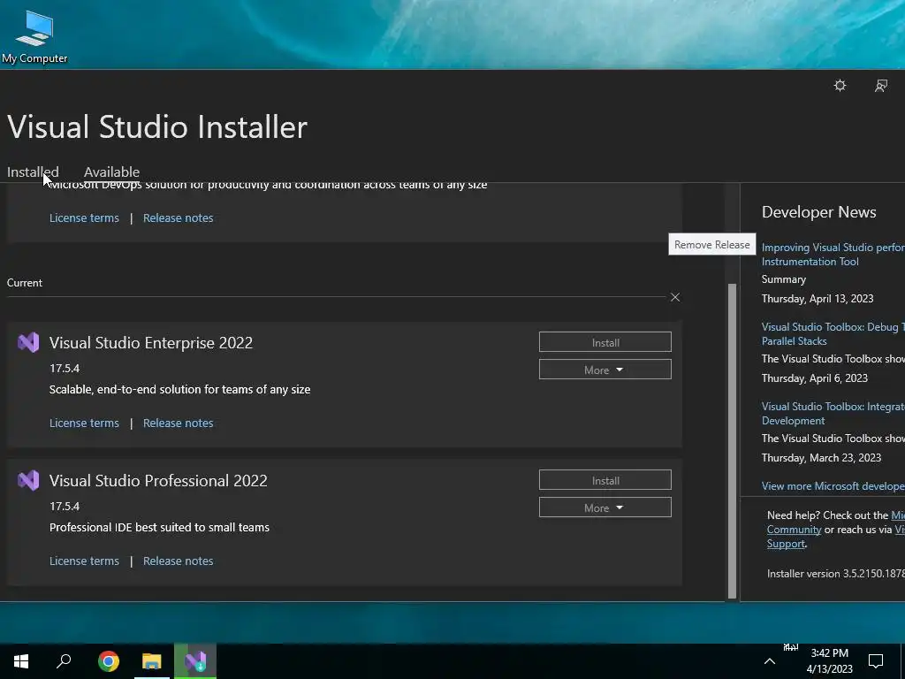The image size is (905, 679).
Task: Click the product list vertical scrollbar
Action: pos(732,440)
